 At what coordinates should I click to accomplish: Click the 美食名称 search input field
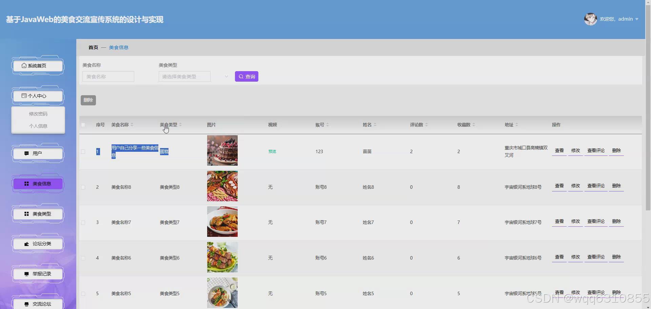click(108, 77)
